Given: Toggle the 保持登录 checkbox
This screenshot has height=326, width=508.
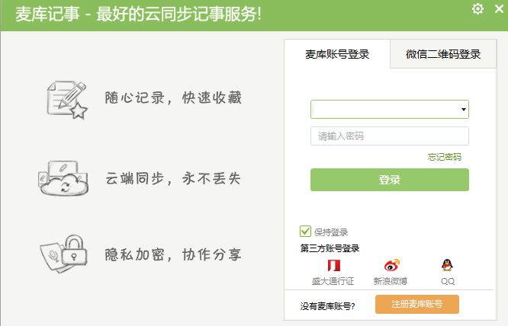Looking at the screenshot, I should (306, 232).
